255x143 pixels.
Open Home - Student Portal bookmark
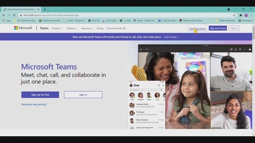coord(144,21)
